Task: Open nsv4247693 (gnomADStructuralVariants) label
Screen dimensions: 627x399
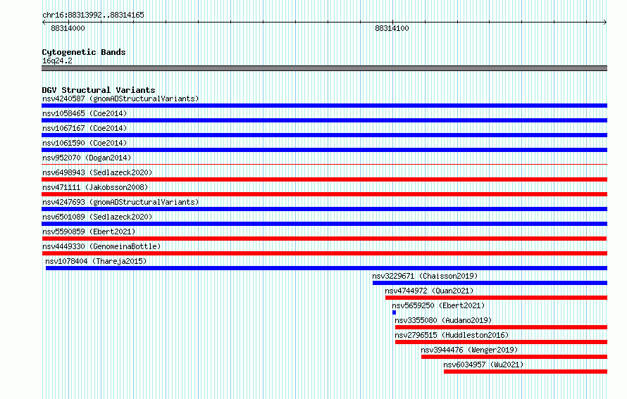Action: tap(120, 202)
